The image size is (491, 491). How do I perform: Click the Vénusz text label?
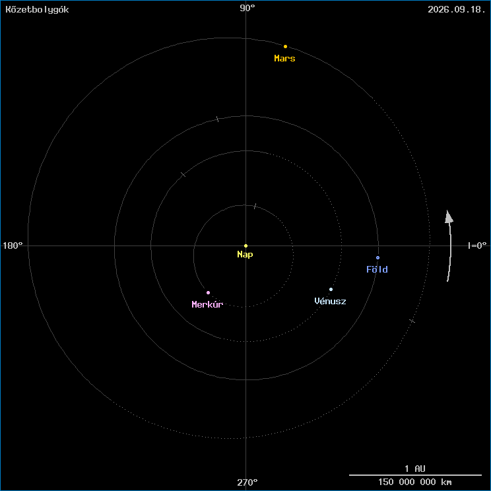[x=330, y=301]
